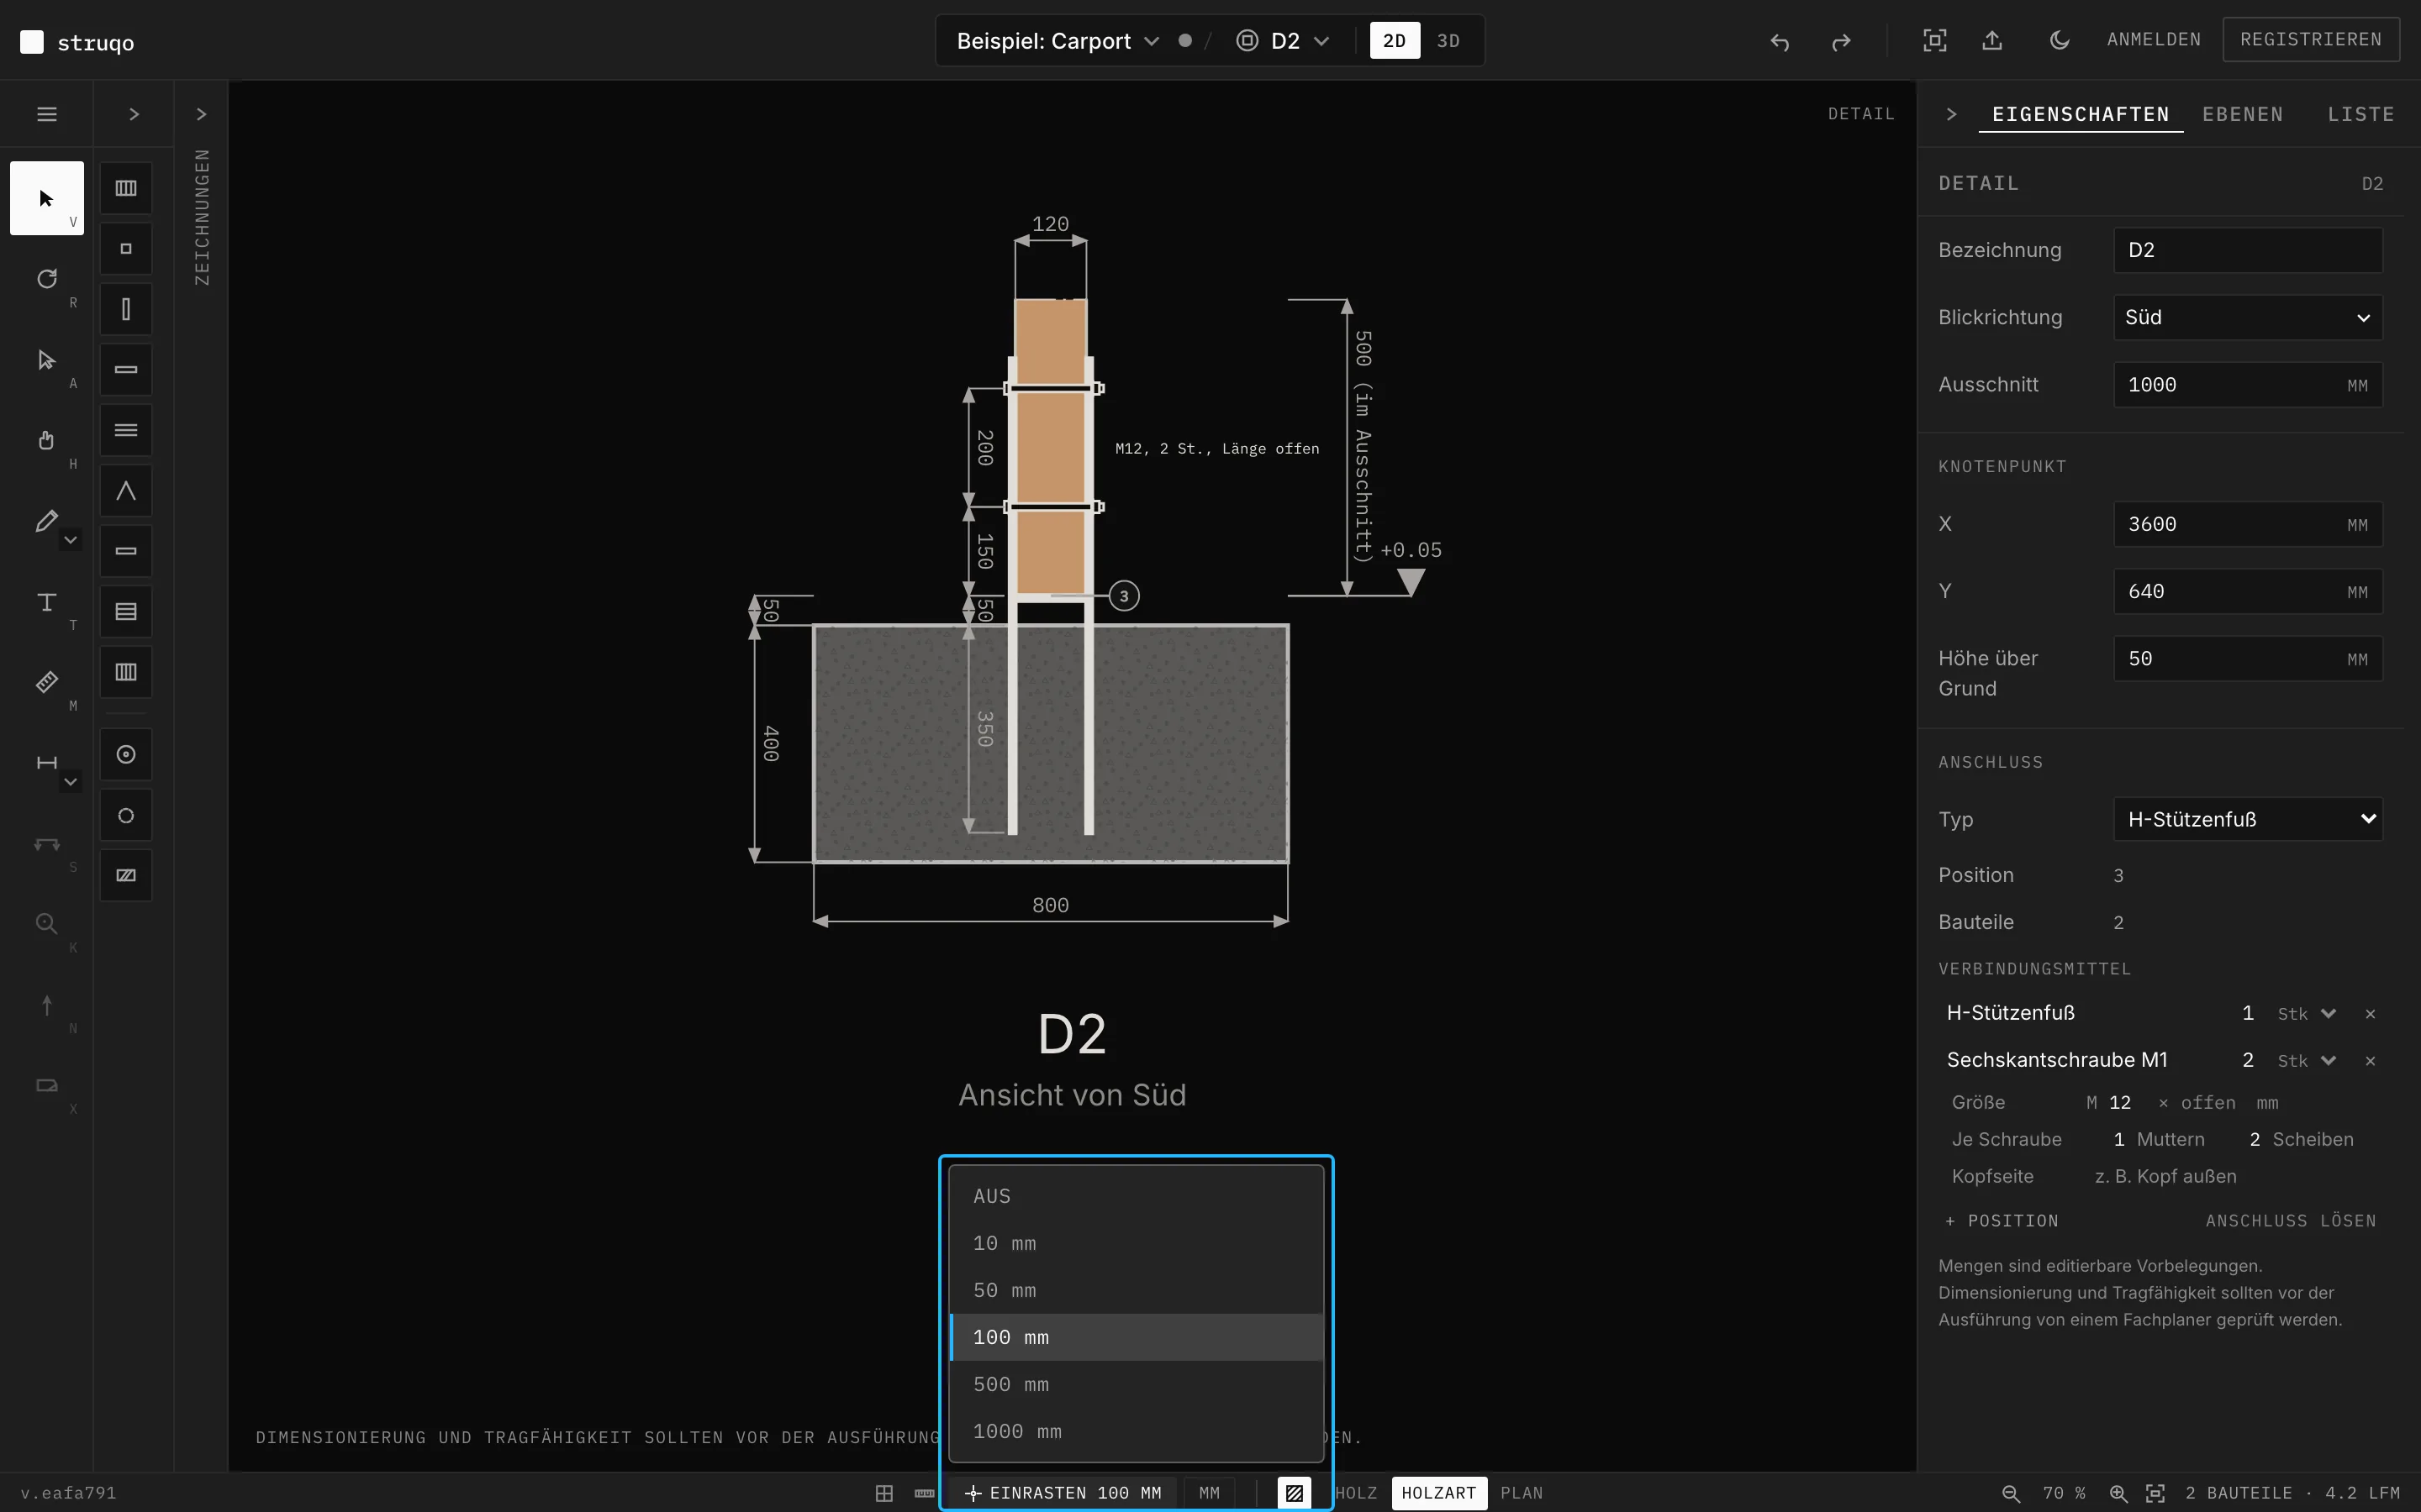Toggle dark mode moon icon

tap(2059, 40)
